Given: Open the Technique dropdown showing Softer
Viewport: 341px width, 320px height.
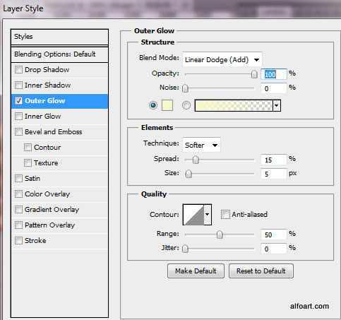Looking at the screenshot, I should click(201, 145).
